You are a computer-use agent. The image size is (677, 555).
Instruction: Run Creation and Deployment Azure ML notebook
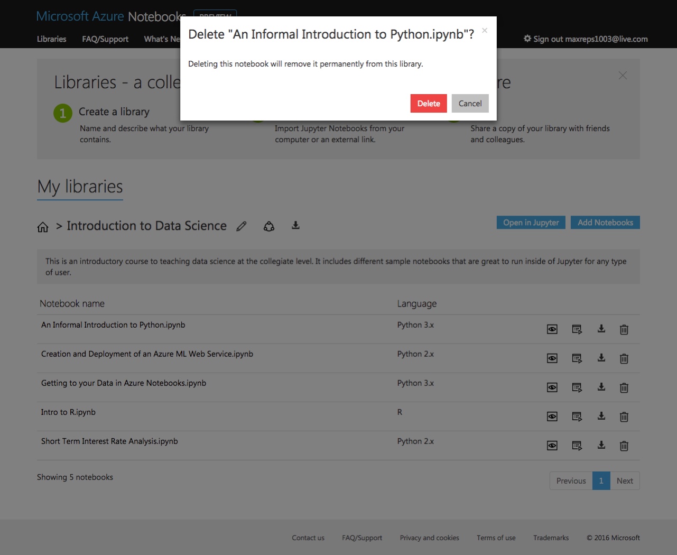click(577, 358)
